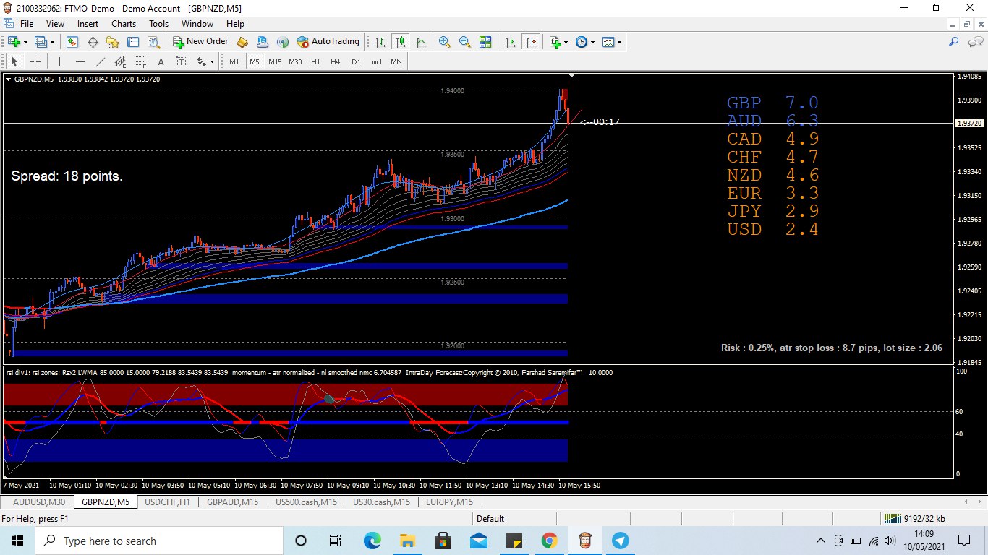Screen dimensions: 988x555
Task: Click the Zoom Out magnifier icon
Action: (464, 42)
